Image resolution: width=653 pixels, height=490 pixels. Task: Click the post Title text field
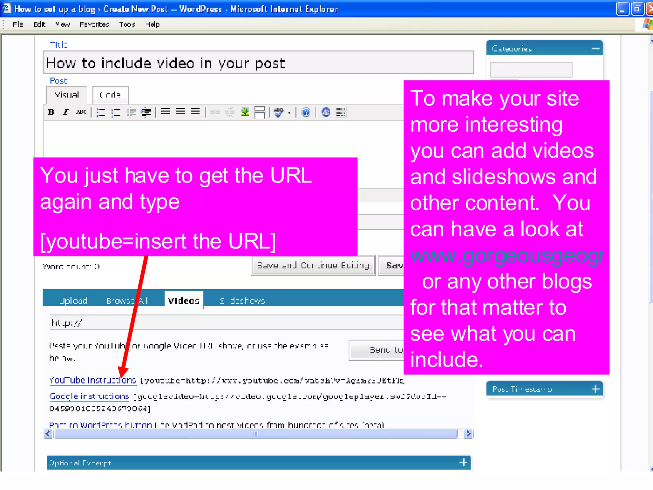258,63
